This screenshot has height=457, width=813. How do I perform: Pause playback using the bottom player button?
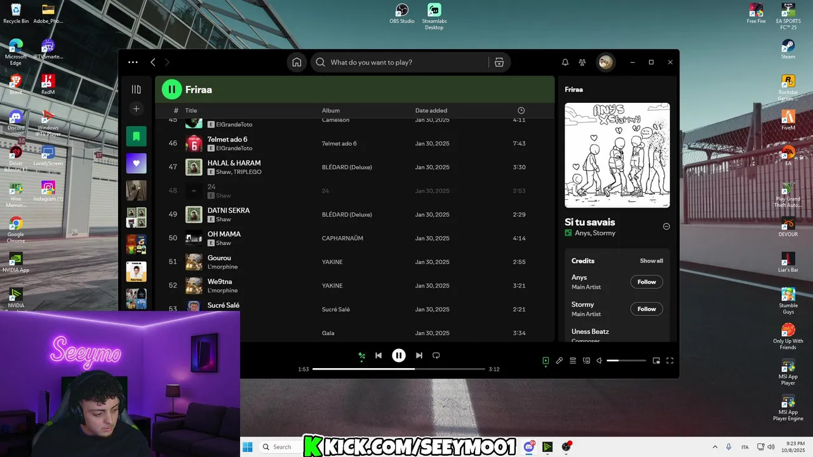click(x=398, y=355)
